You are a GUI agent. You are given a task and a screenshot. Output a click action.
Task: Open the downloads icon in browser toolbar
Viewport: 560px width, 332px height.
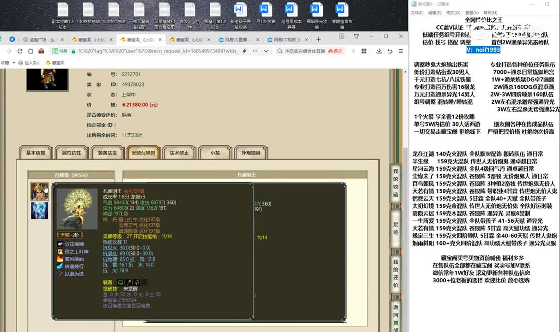tap(379, 51)
